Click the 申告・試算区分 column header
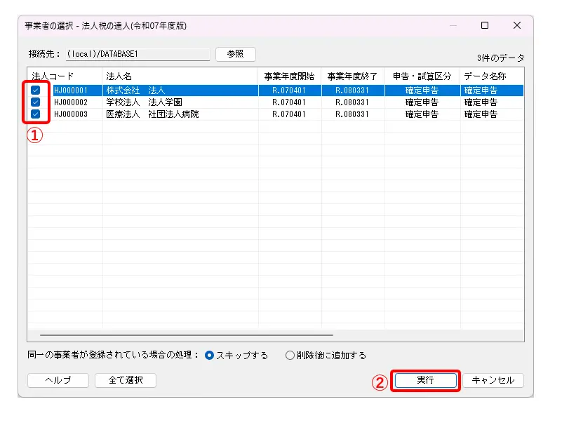Viewport: 569px width, 425px height. tap(422, 76)
